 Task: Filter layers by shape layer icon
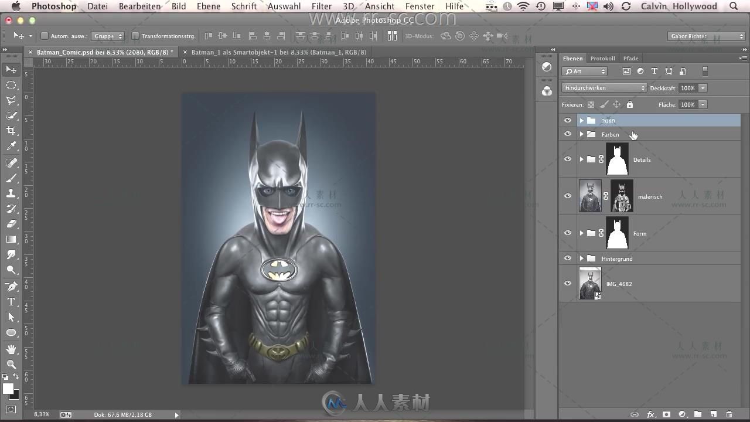click(669, 72)
